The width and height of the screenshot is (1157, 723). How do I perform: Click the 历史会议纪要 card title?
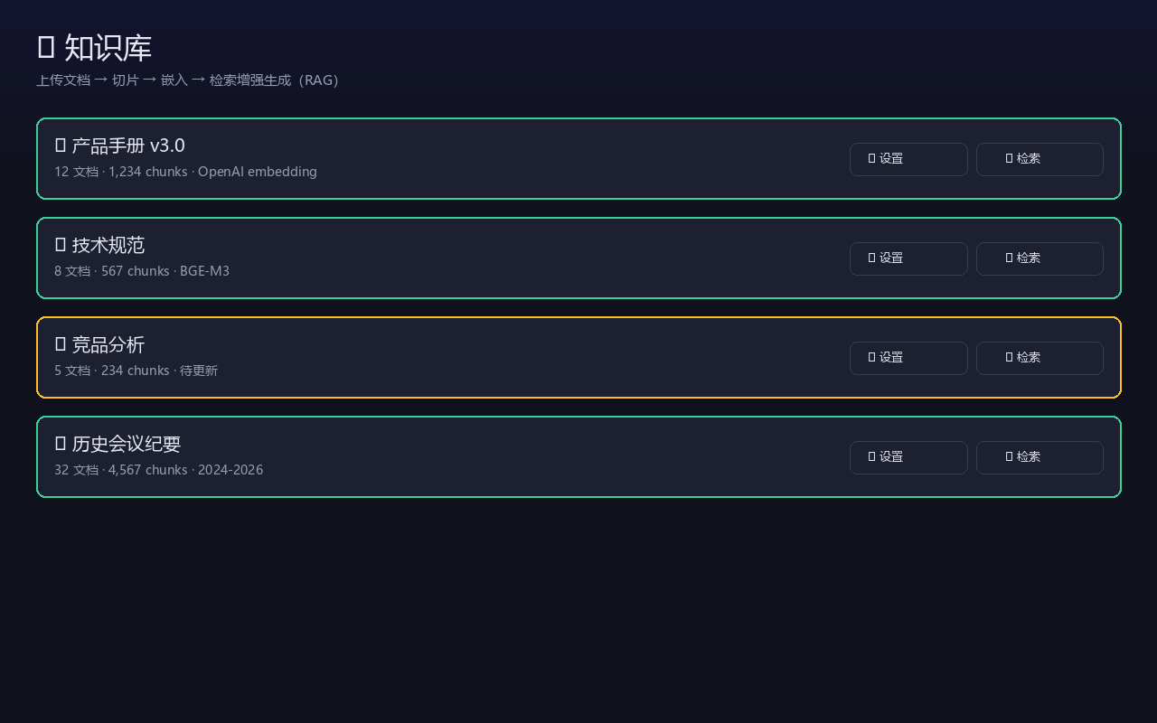pos(118,444)
